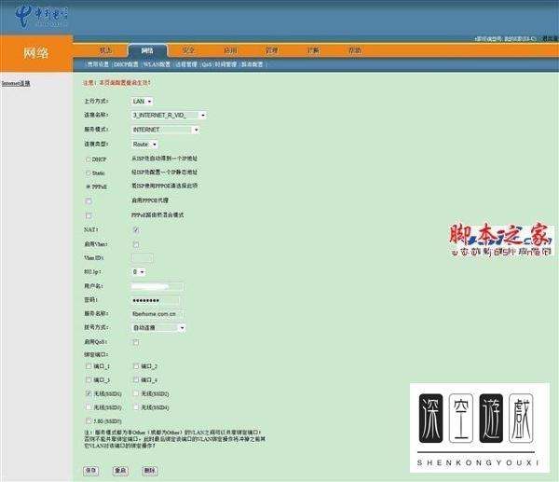Expand the 3_INTERNET_R_VID_ connection name dropdown
559x482 pixels.
(x=169, y=116)
